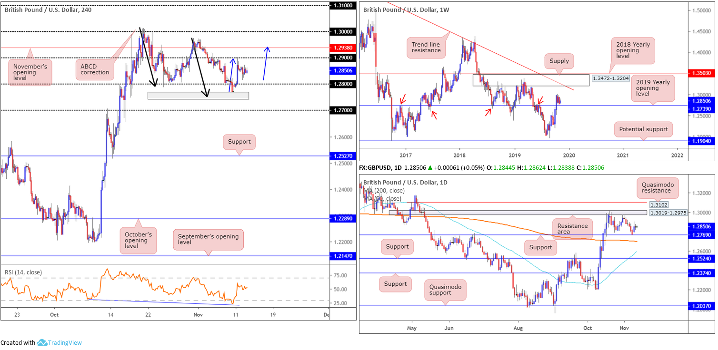The image size is (718, 350).
Task: Select the 1.27390 weekly price label
Action: point(701,109)
